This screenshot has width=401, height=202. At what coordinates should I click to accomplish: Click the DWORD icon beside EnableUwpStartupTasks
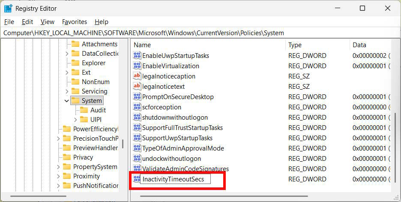(x=137, y=56)
